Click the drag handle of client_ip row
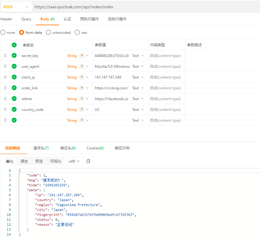Image resolution: width=260 pixels, height=243 pixels. coord(5,77)
